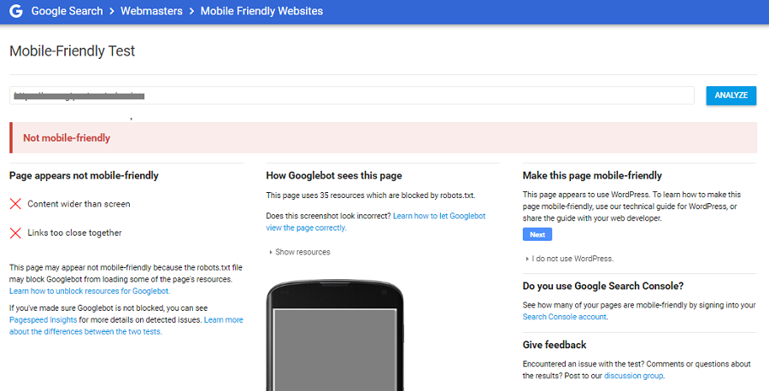
Task: Expand the I do not use WordPress option
Action: [x=527, y=259]
